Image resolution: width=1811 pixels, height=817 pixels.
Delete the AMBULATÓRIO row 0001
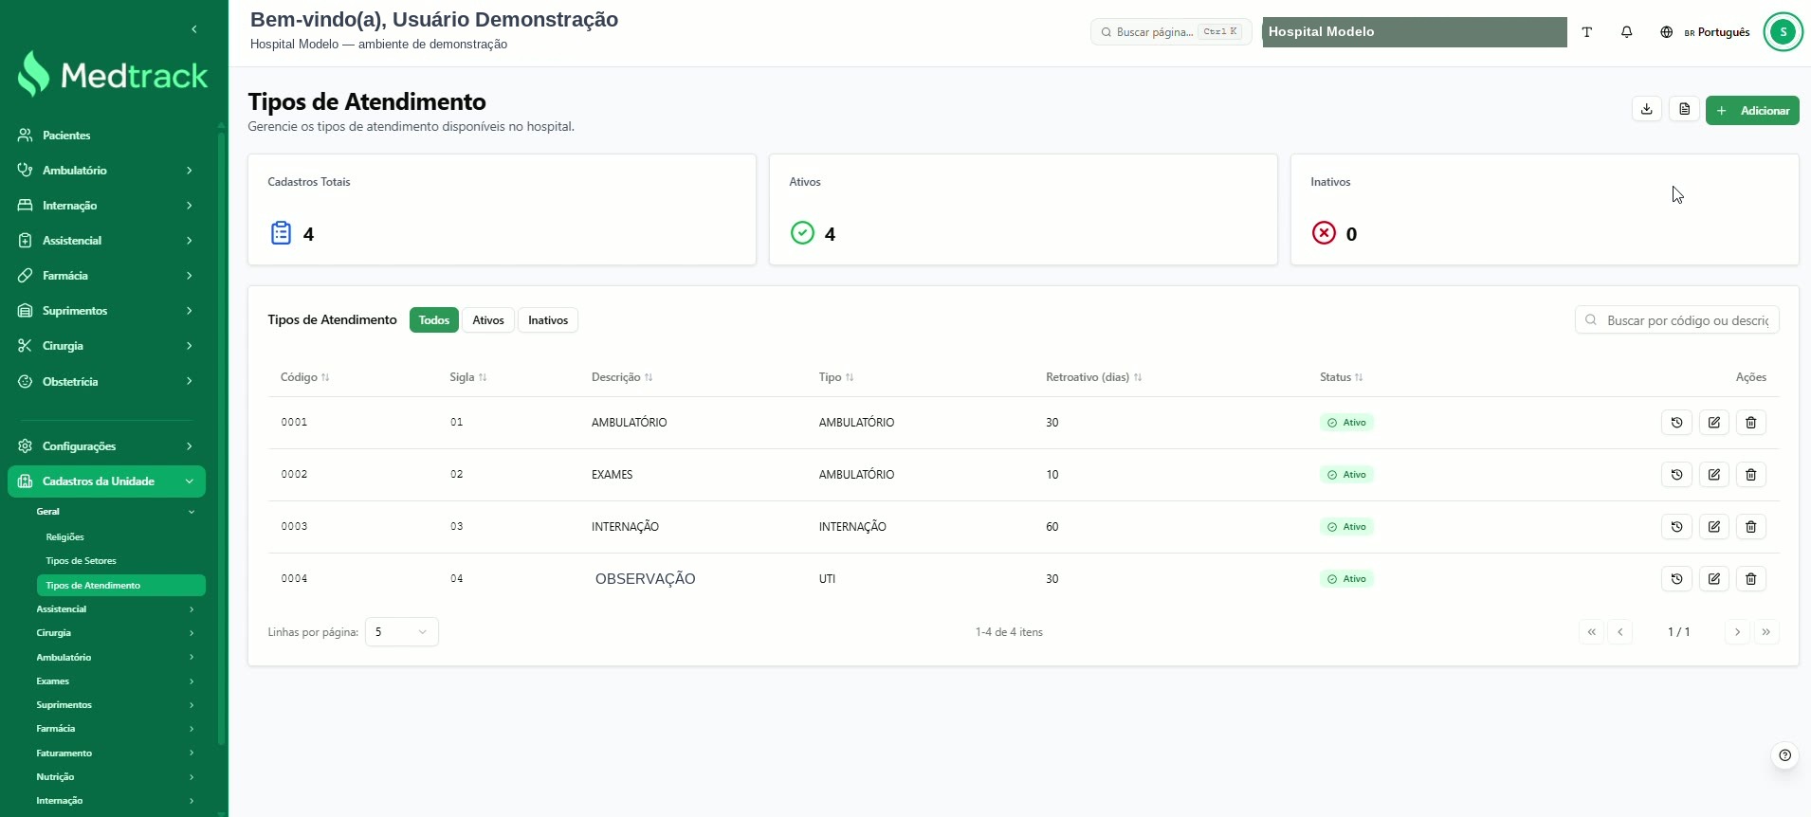pos(1751,423)
